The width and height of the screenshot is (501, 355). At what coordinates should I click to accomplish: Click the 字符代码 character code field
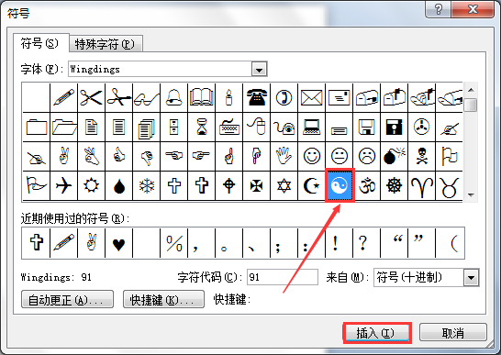pyautogui.click(x=283, y=277)
